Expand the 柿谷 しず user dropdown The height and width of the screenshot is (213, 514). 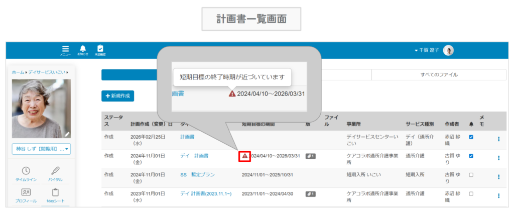(41, 149)
